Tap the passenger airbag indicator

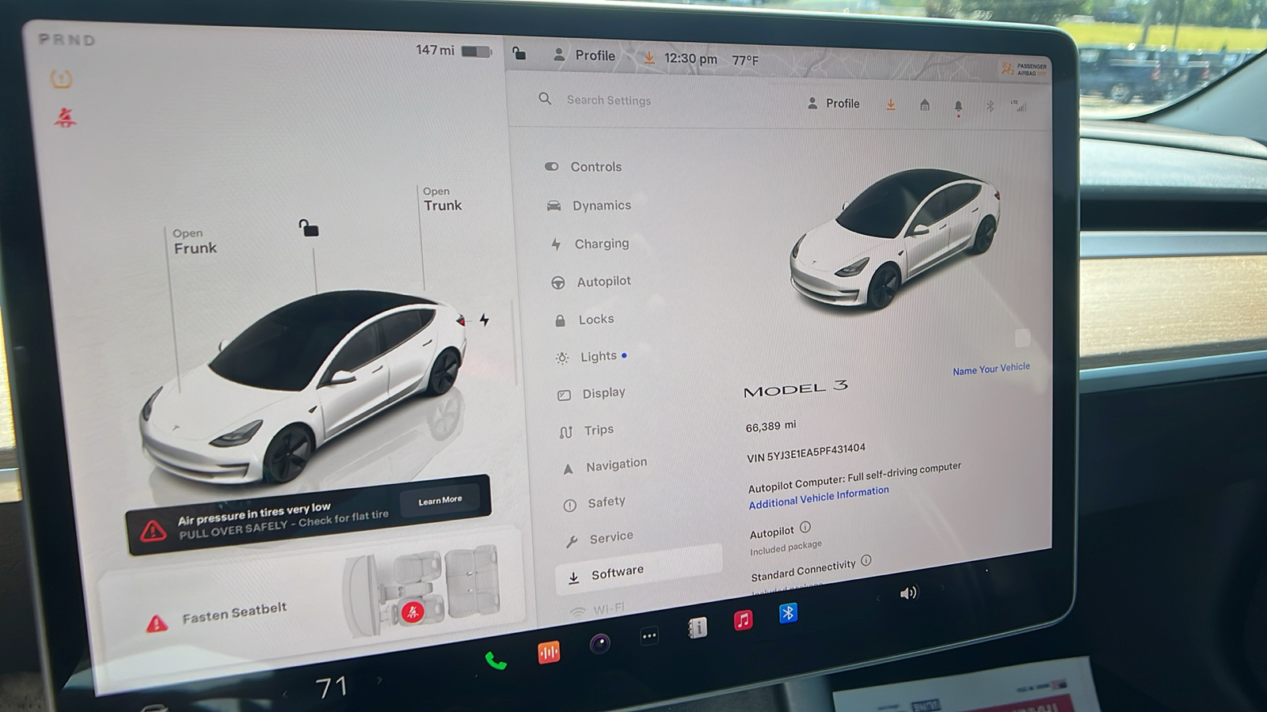1024,70
